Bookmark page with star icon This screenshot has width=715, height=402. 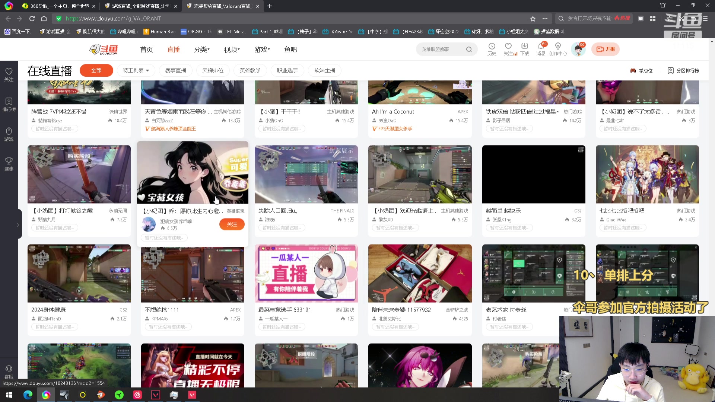pos(533,19)
